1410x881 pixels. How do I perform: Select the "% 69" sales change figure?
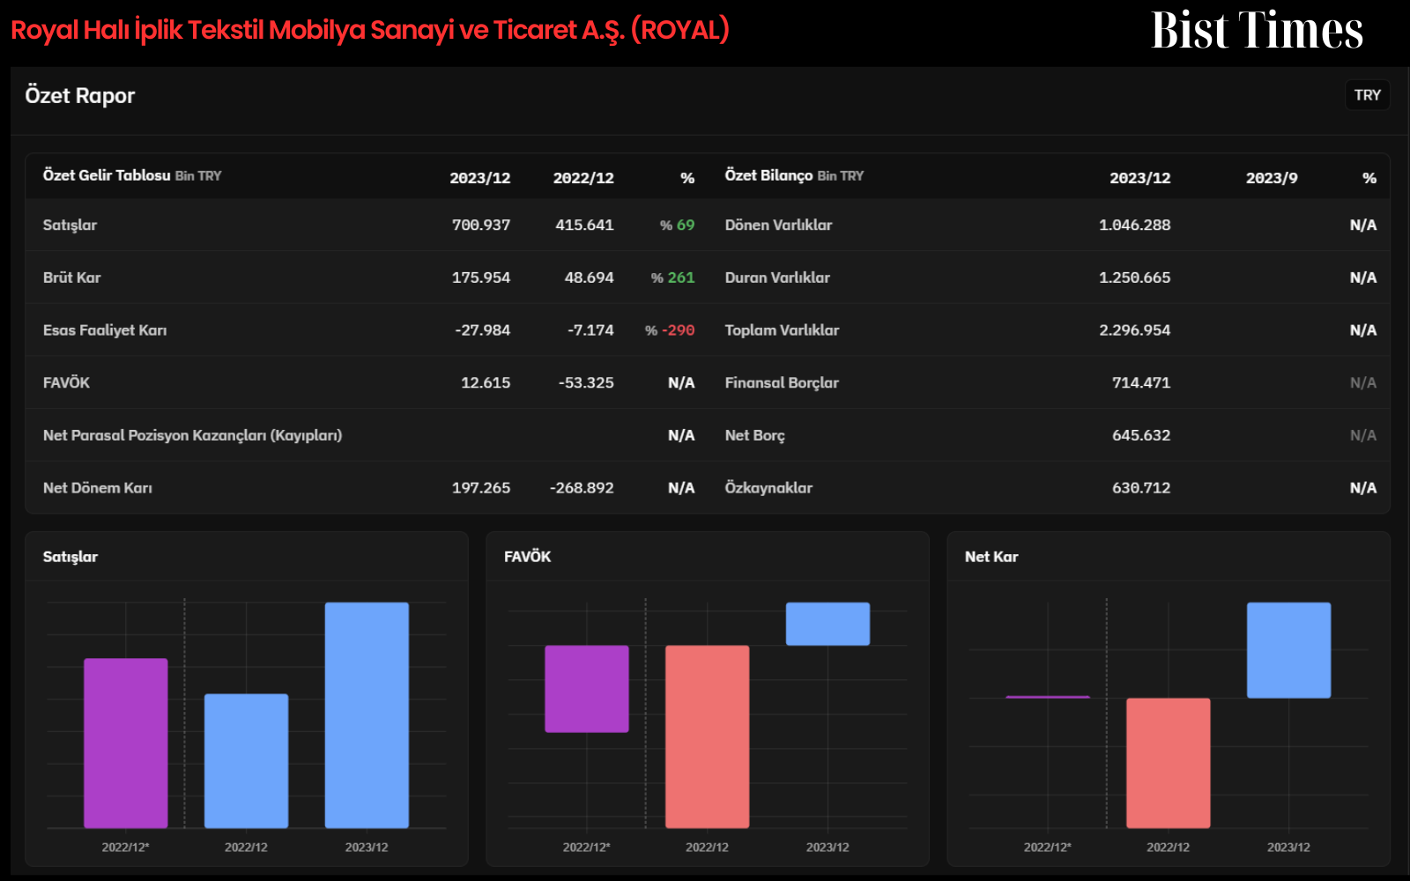[678, 225]
